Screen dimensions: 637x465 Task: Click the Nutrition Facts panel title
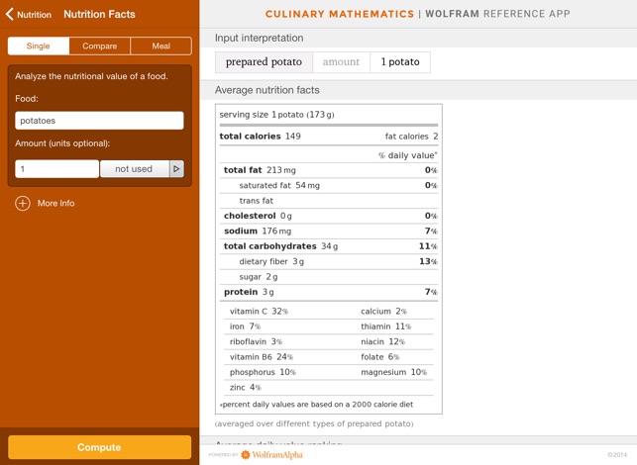pyautogui.click(x=99, y=14)
